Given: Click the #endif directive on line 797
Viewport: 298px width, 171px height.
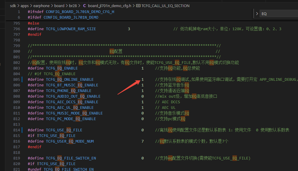Looking at the screenshot, I should point(35,35).
